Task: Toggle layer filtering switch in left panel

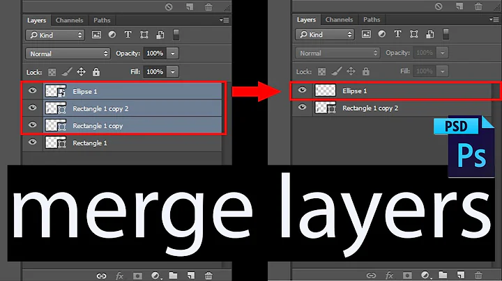Action: point(176,35)
